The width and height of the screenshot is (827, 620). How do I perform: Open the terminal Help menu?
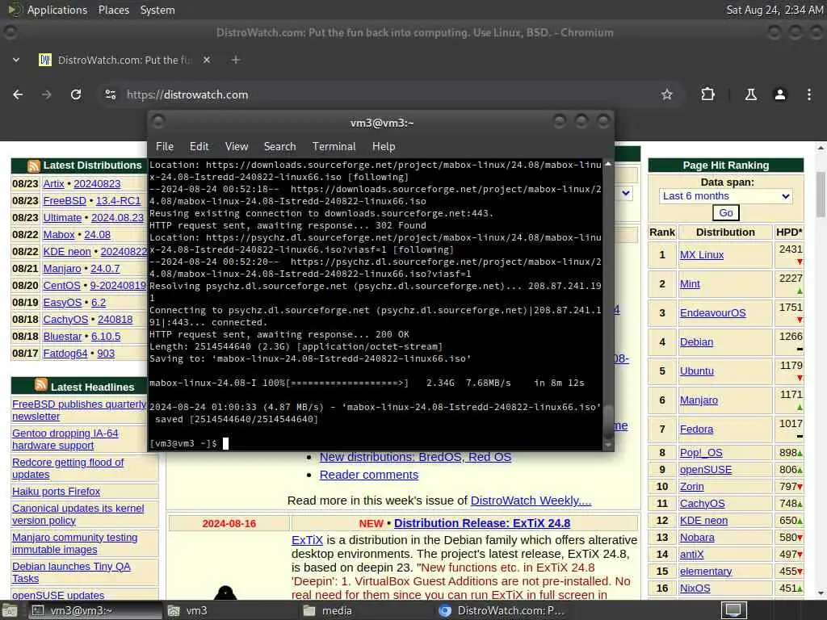384,147
